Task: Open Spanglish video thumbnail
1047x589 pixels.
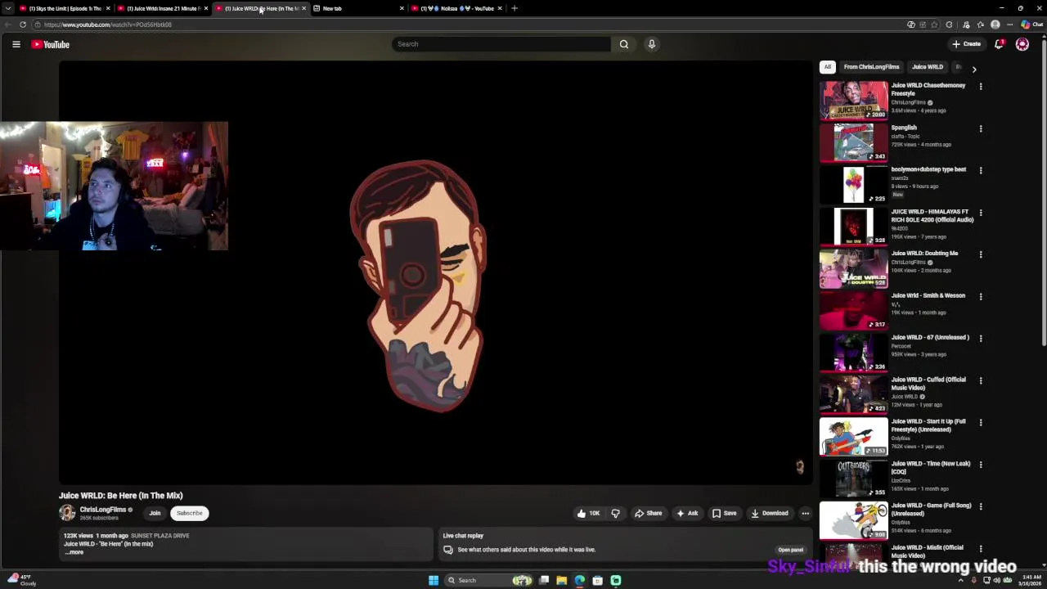Action: (853, 142)
